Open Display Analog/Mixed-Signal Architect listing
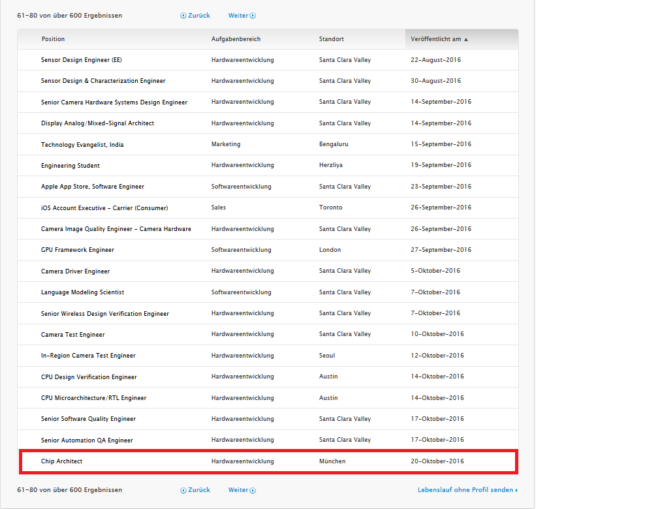The width and height of the screenshot is (658, 509). pyautogui.click(x=97, y=123)
